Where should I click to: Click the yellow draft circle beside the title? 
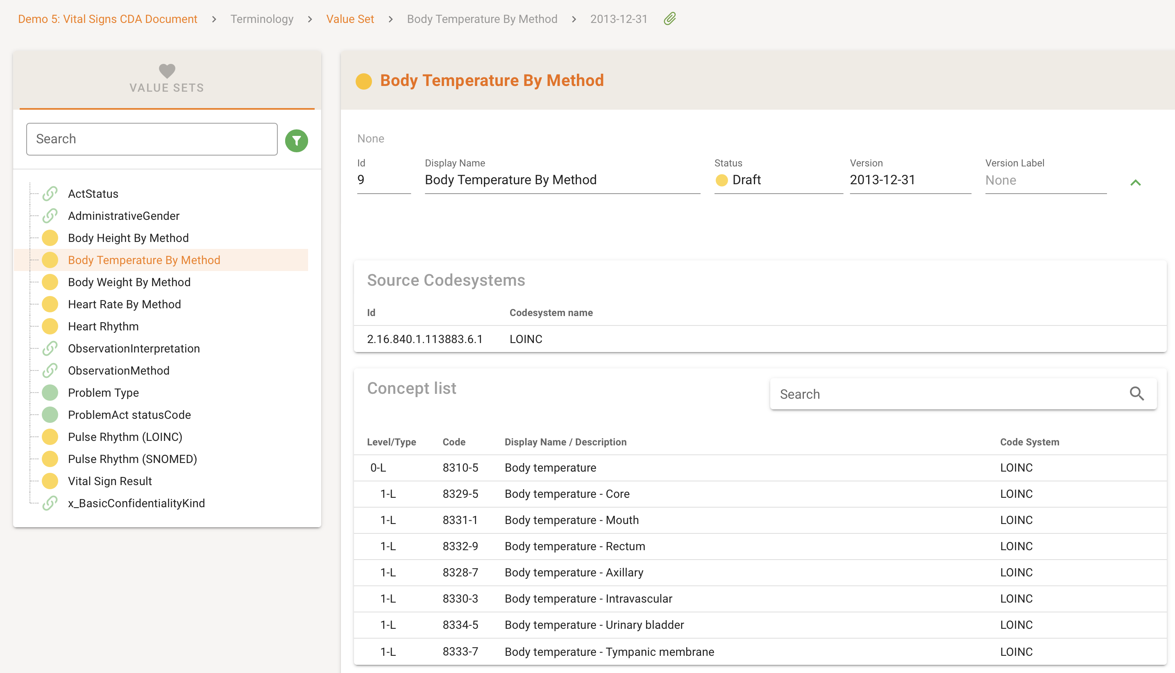click(x=363, y=81)
